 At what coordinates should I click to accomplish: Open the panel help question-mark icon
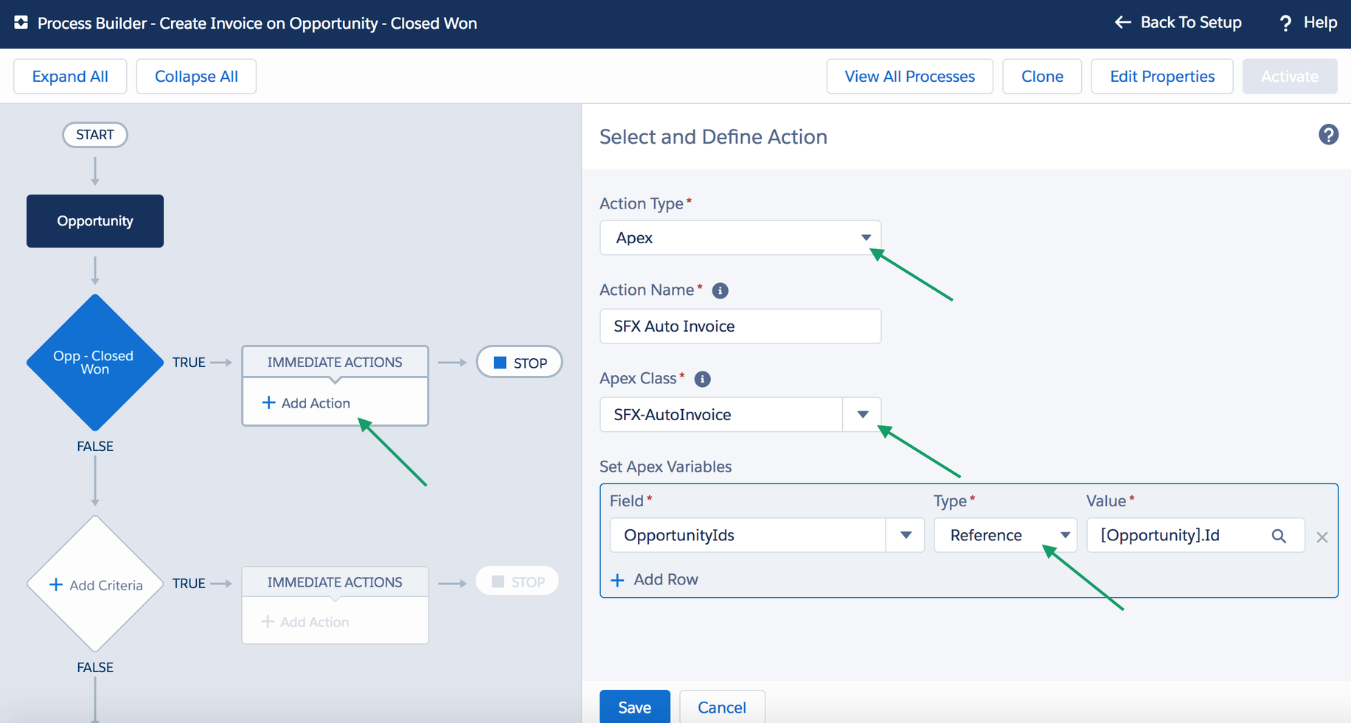click(1328, 135)
